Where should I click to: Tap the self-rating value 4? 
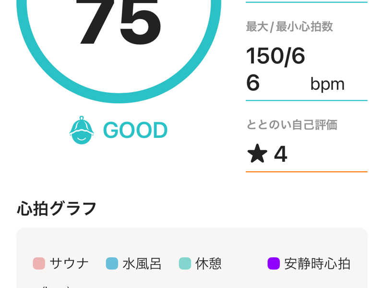click(280, 154)
